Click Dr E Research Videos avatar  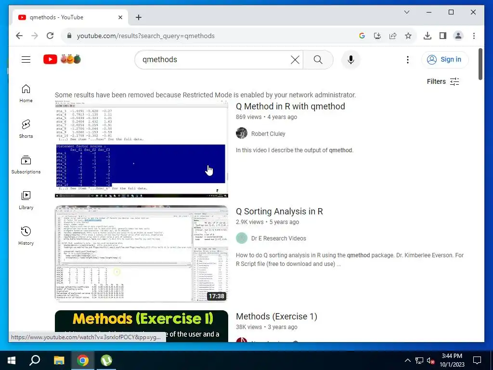(242, 238)
